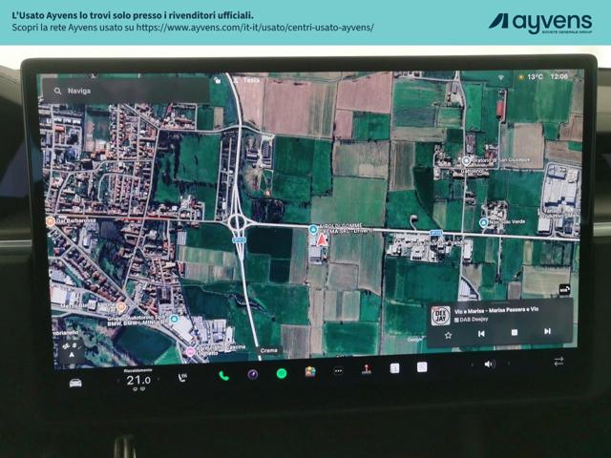Launch Spotify from the bottom dock

click(x=282, y=373)
